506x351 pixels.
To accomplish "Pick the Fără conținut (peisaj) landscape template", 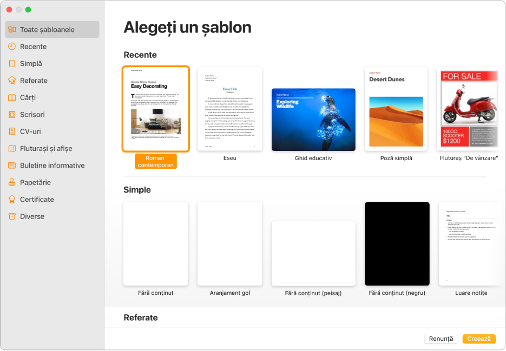I will [x=313, y=253].
